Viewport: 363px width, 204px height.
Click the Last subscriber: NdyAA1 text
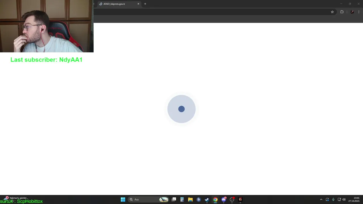click(x=47, y=60)
